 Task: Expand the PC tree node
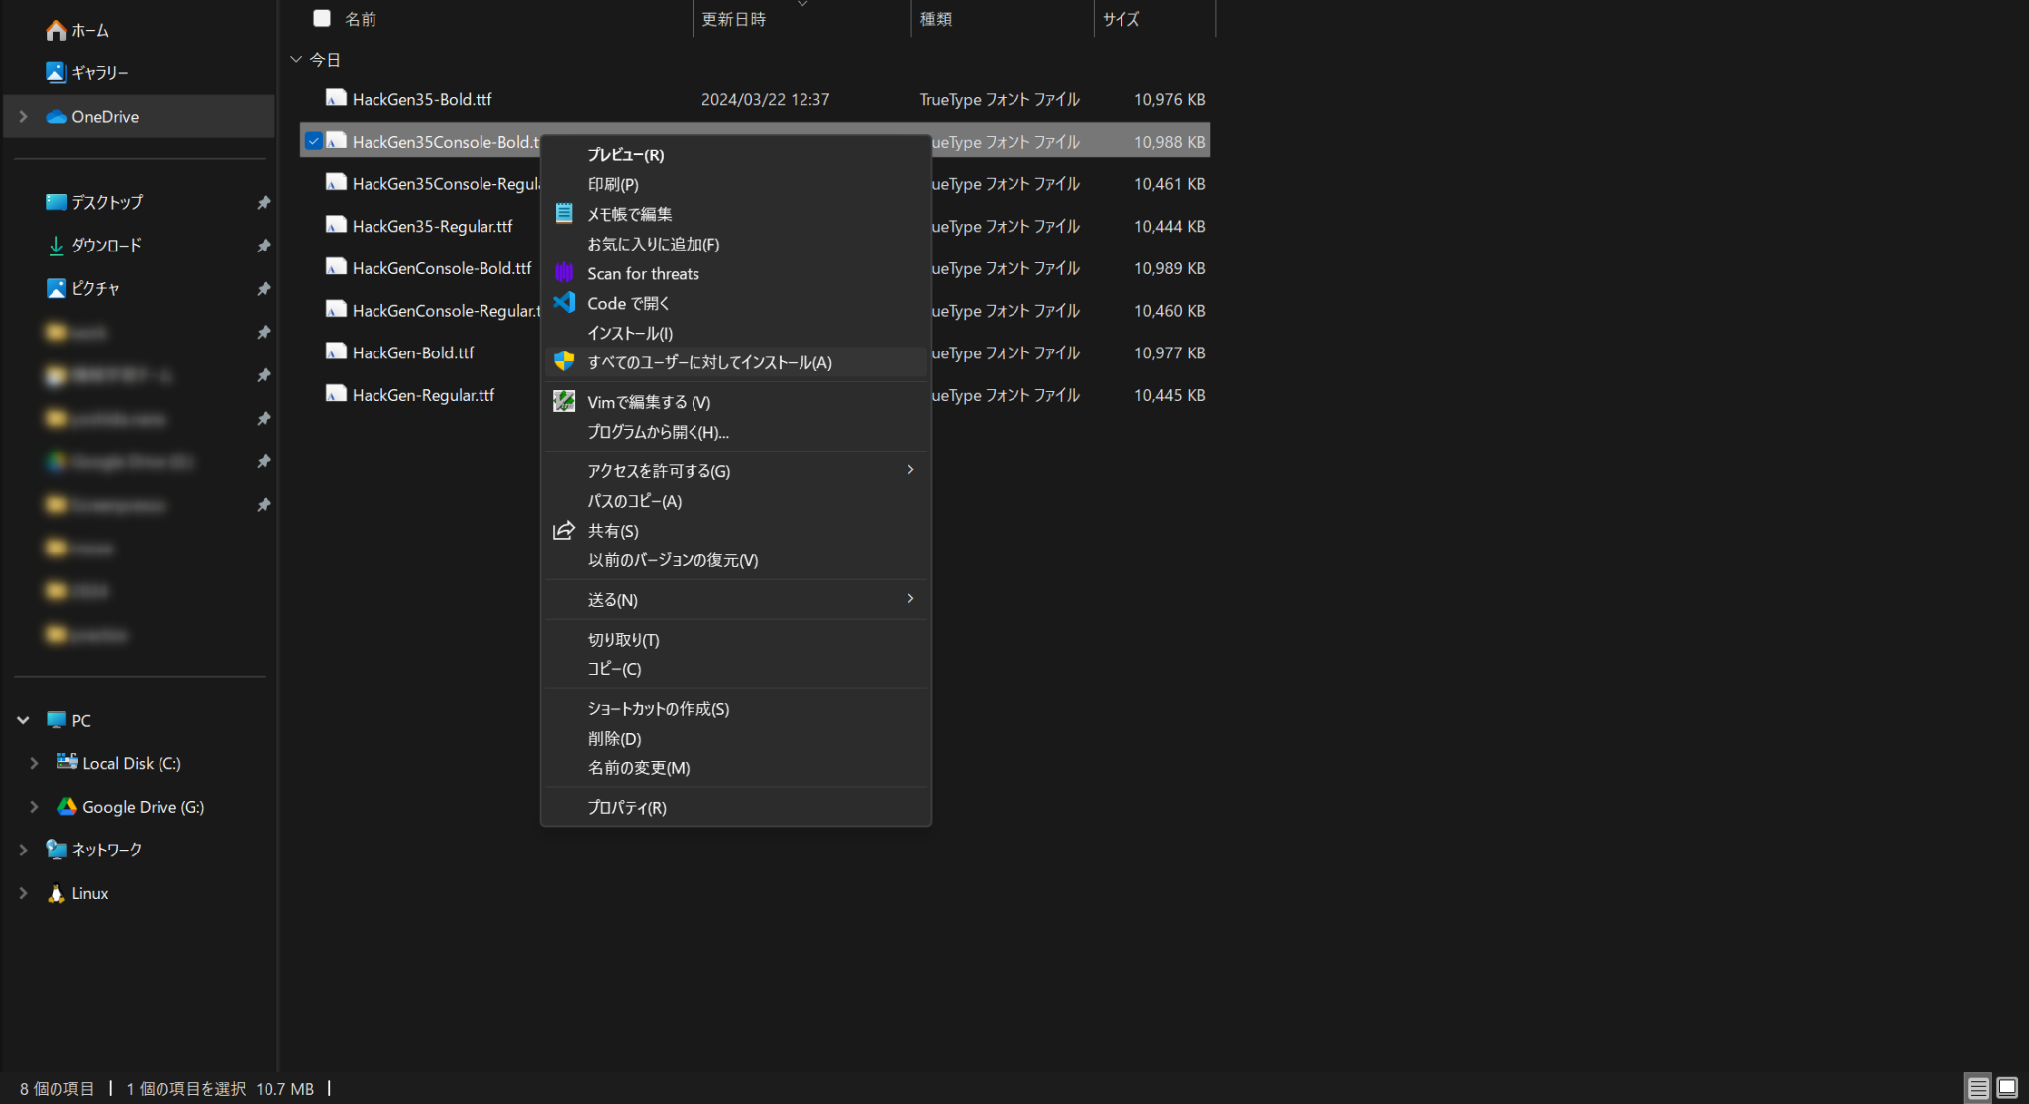[22, 720]
